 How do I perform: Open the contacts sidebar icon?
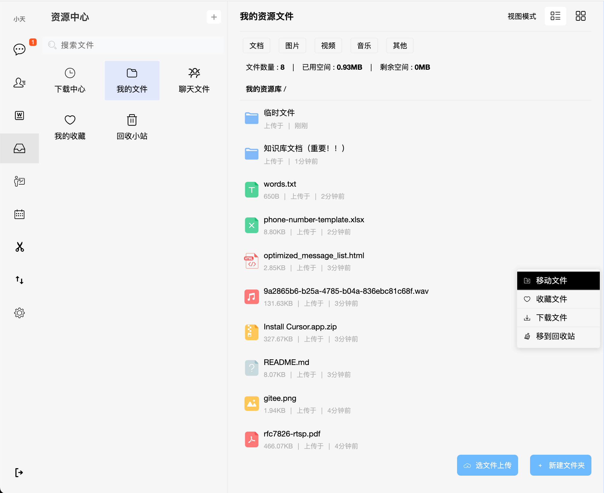point(19,83)
